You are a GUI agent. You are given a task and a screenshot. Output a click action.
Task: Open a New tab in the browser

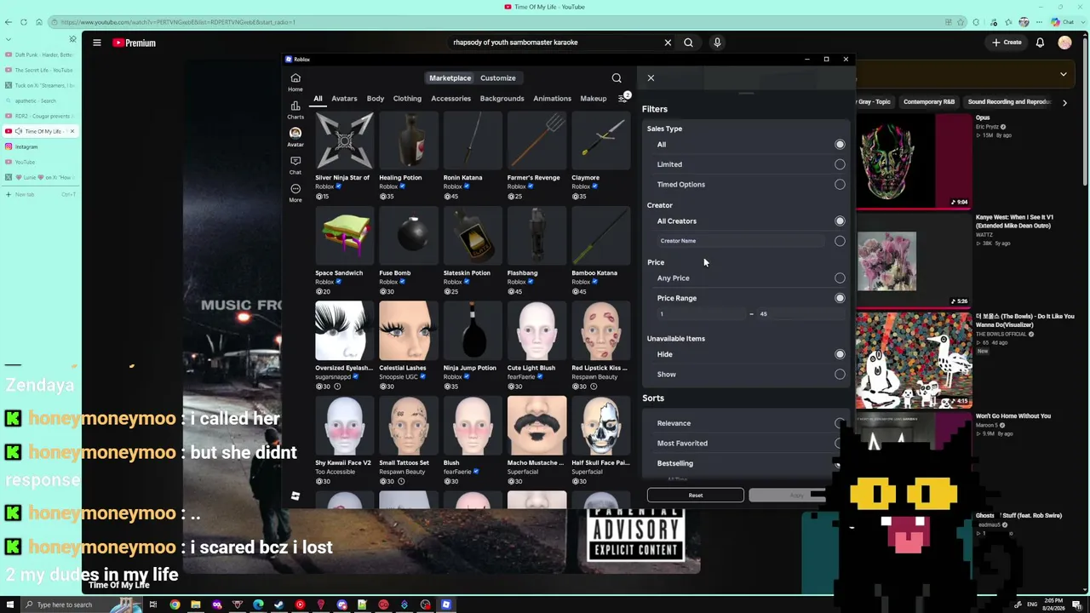click(39, 195)
